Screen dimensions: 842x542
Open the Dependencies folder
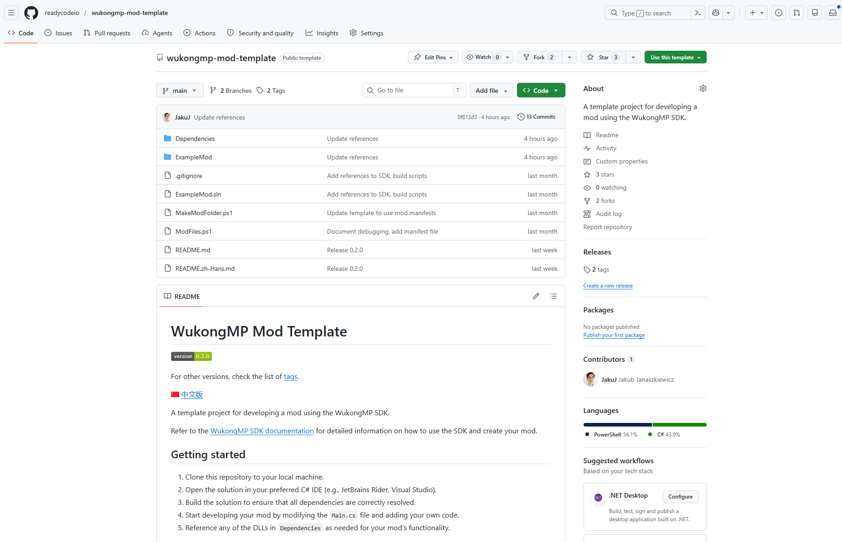(195, 139)
